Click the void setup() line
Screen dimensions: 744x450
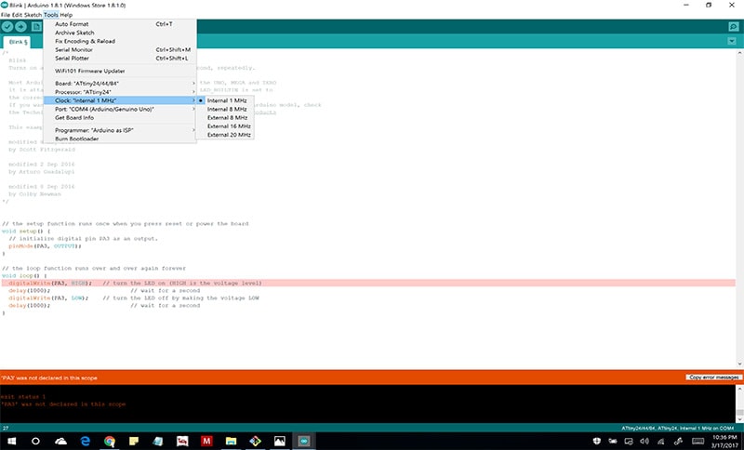26,231
